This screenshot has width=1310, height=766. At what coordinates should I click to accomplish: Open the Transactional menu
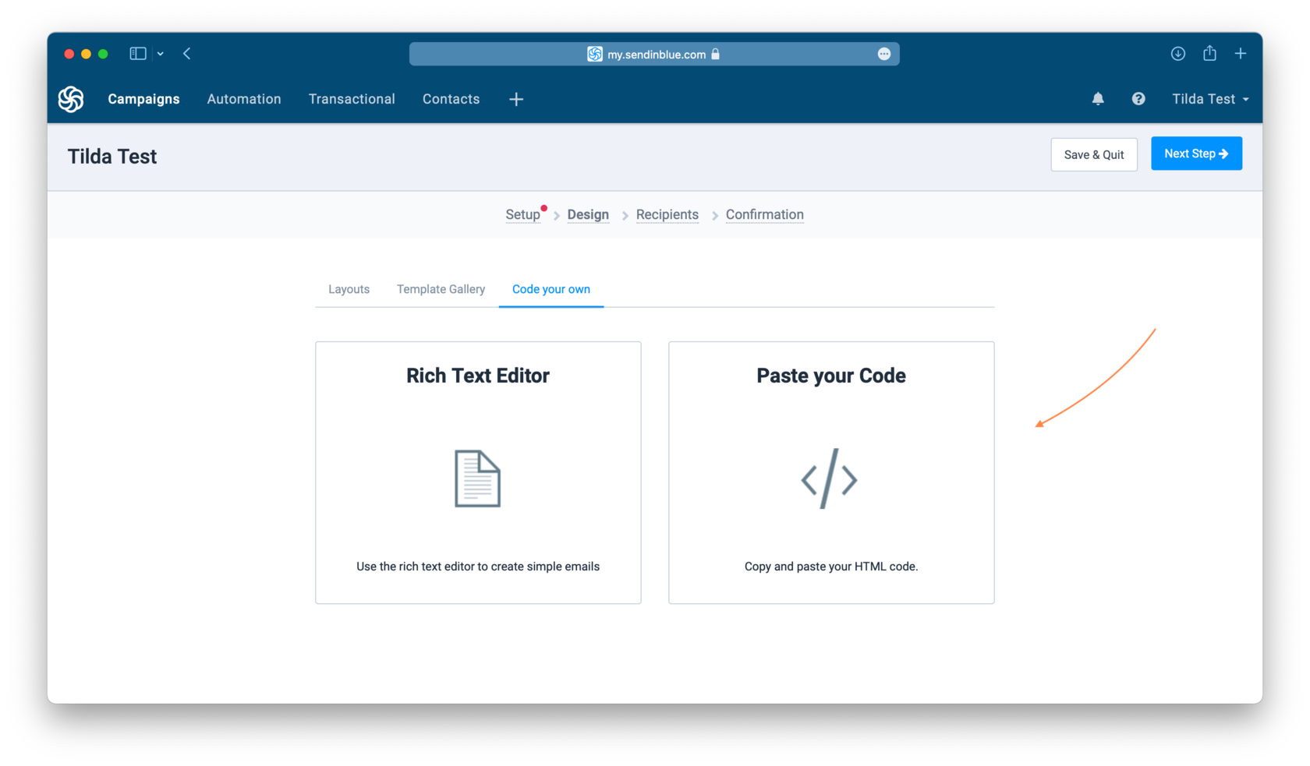tap(352, 99)
